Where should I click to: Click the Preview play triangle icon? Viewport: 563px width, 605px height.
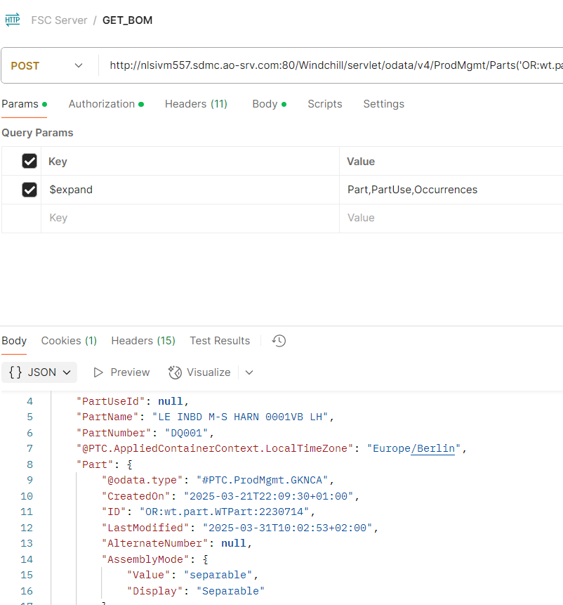(x=98, y=372)
